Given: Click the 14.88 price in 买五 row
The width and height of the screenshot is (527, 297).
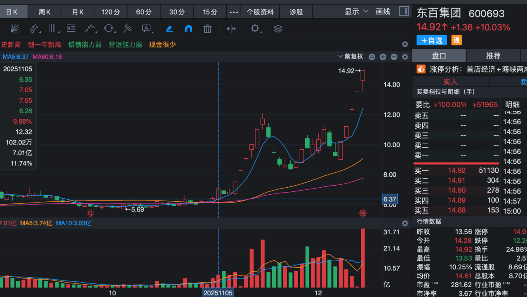Looking at the screenshot, I should point(457,210).
